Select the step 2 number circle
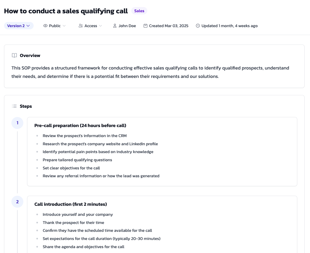This screenshot has width=310, height=253. click(17, 202)
